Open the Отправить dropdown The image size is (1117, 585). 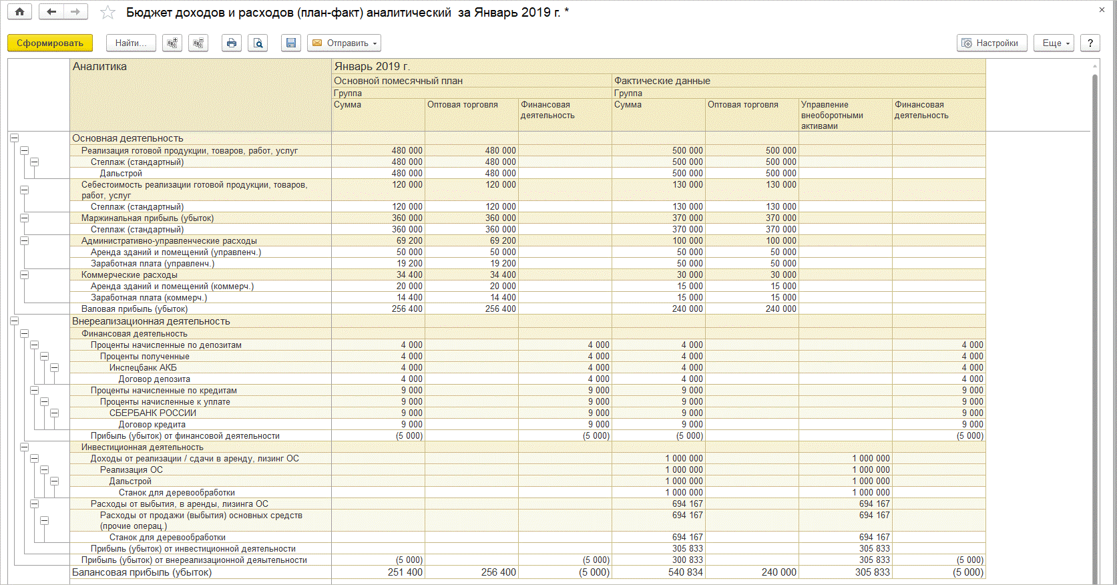pyautogui.click(x=344, y=43)
